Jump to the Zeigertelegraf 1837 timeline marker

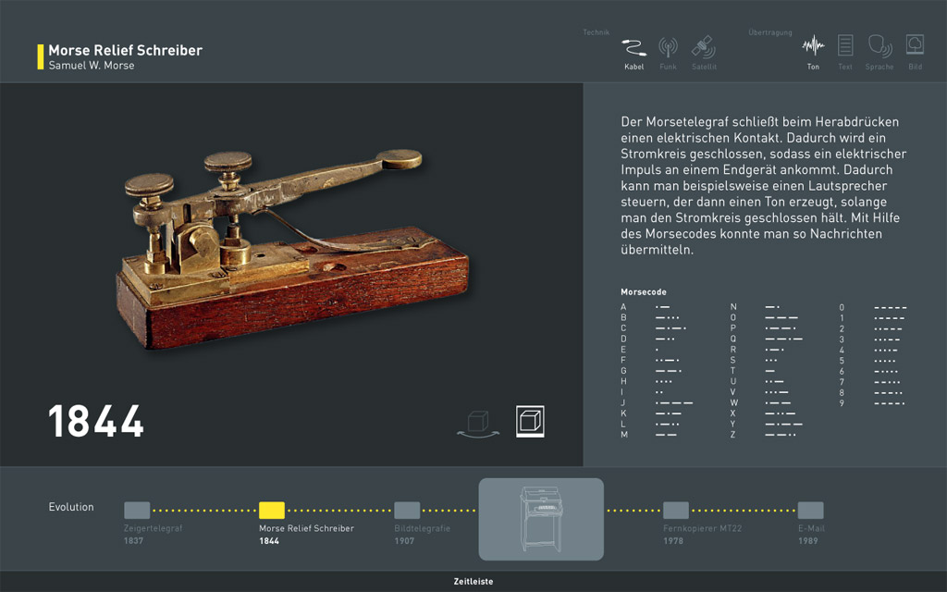(137, 511)
